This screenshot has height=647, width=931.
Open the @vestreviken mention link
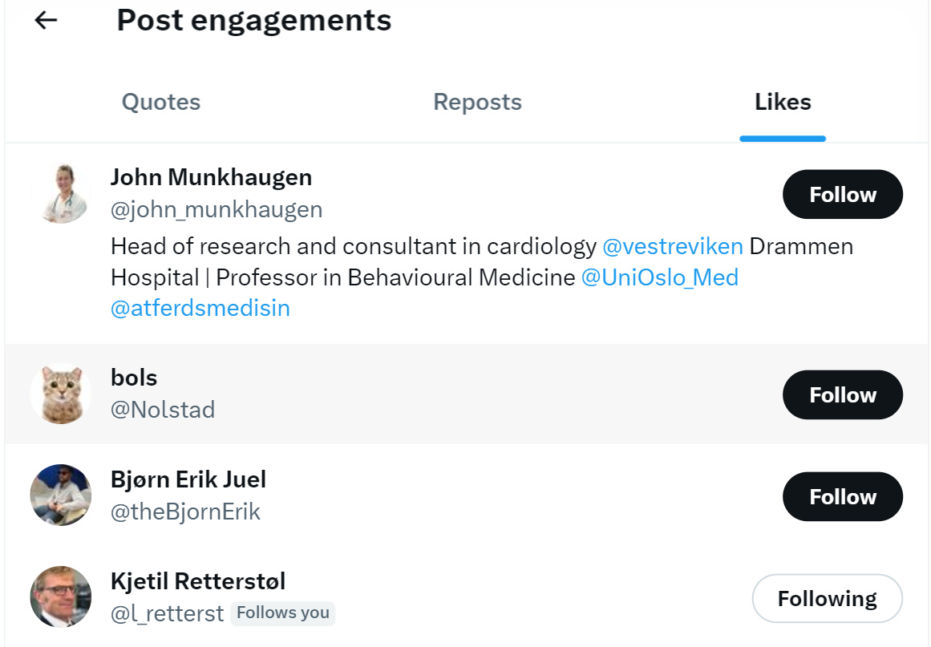click(x=672, y=246)
